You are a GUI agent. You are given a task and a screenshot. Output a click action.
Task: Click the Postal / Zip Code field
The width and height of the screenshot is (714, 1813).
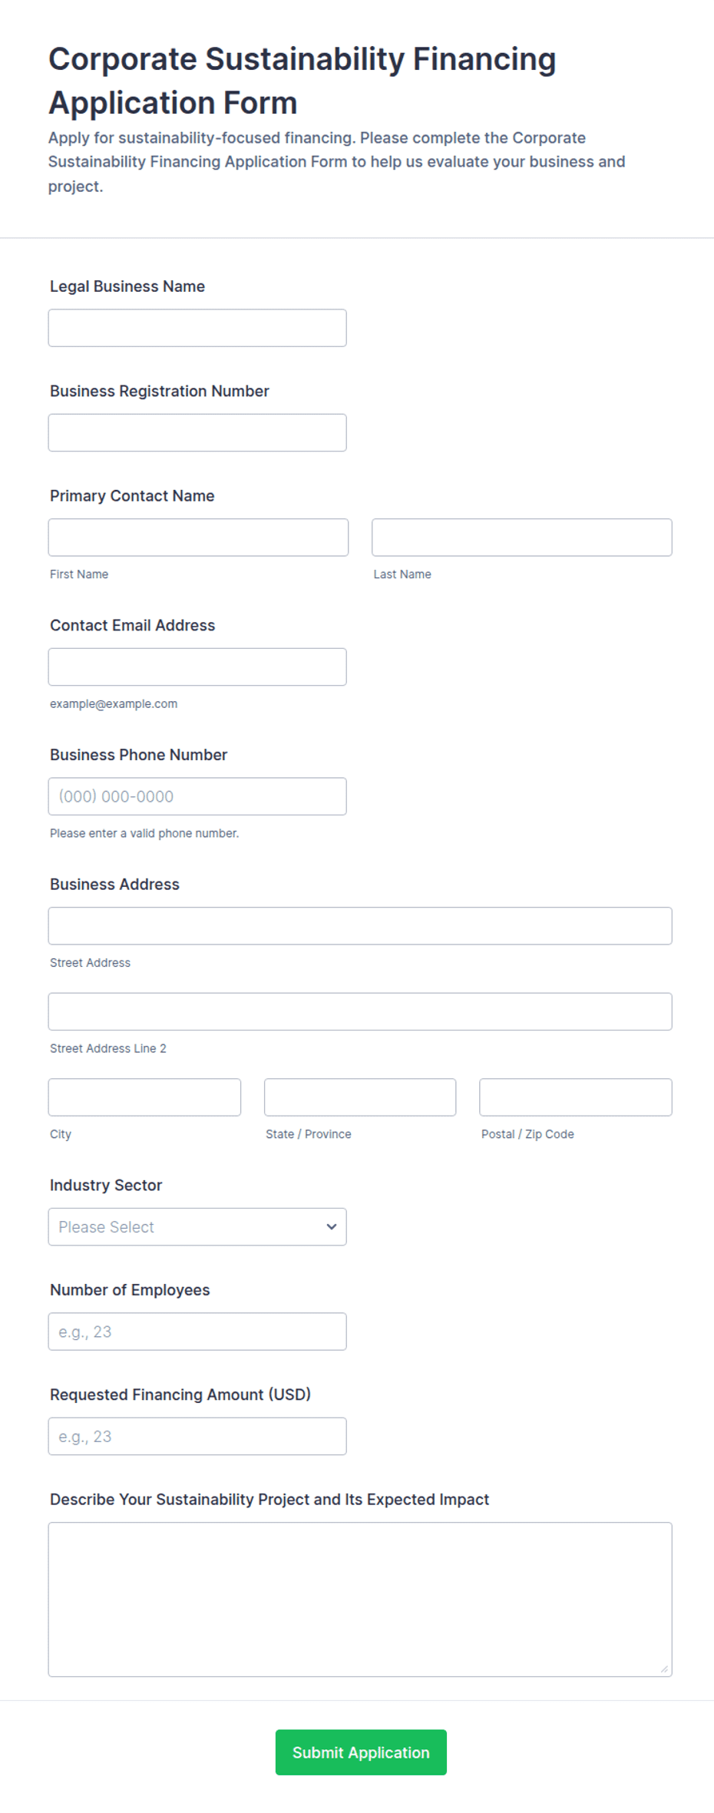(576, 1097)
